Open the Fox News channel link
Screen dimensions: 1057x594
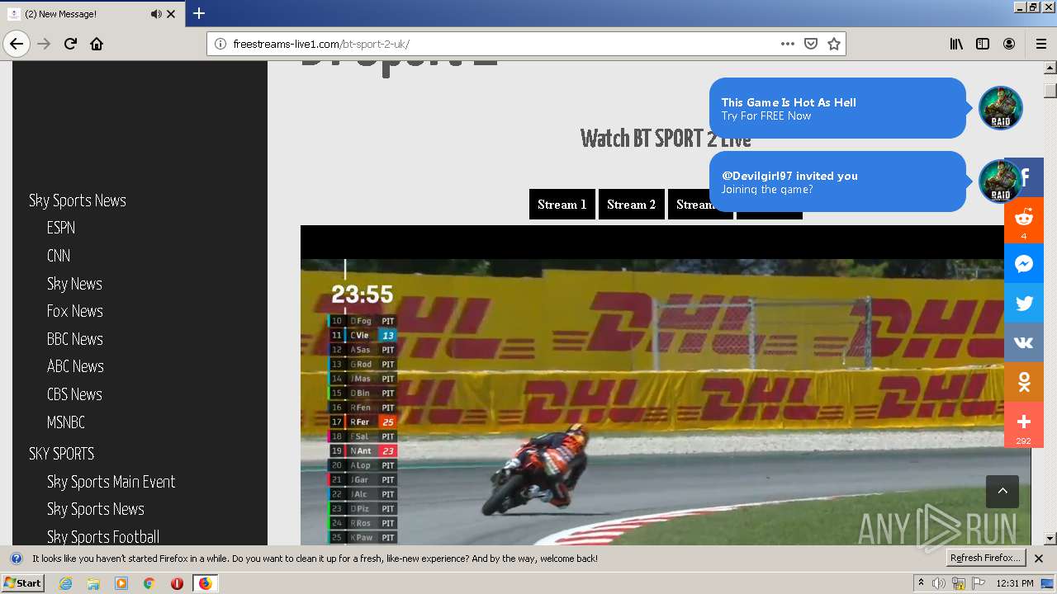coord(75,311)
